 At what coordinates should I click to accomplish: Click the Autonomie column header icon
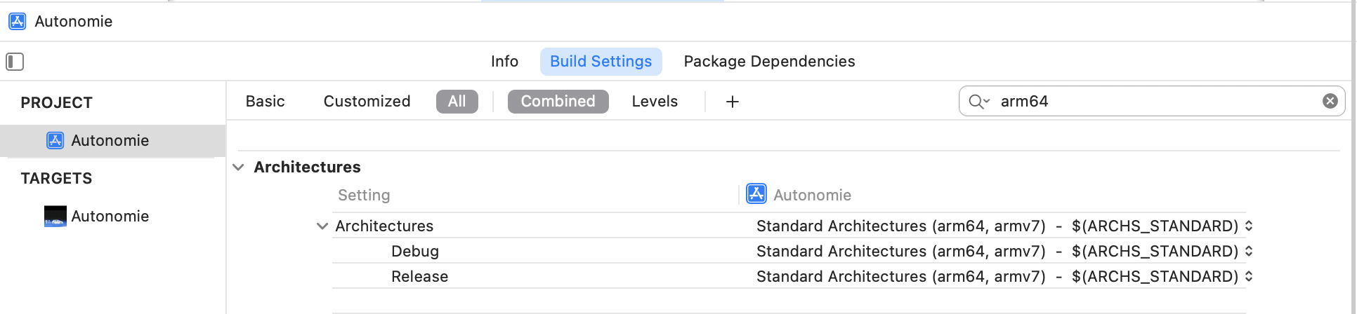(x=756, y=194)
